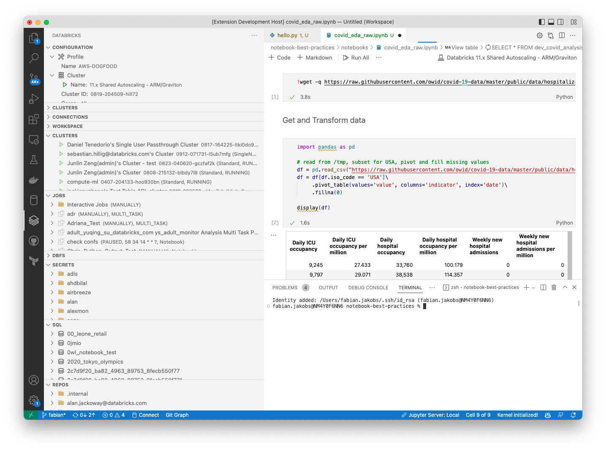Kill the terminal with trash icon

(554, 287)
